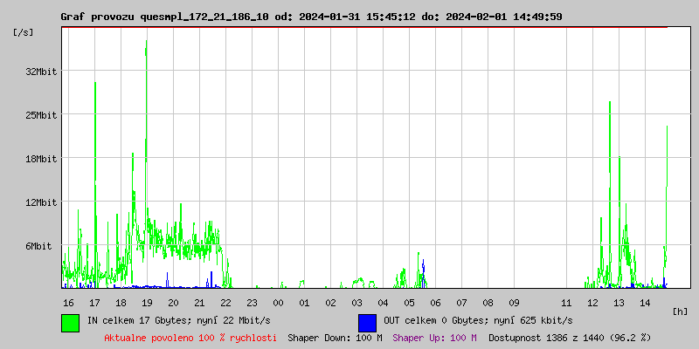
Task: Click the '25Mbit' y-axis label
Action: pyautogui.click(x=41, y=115)
